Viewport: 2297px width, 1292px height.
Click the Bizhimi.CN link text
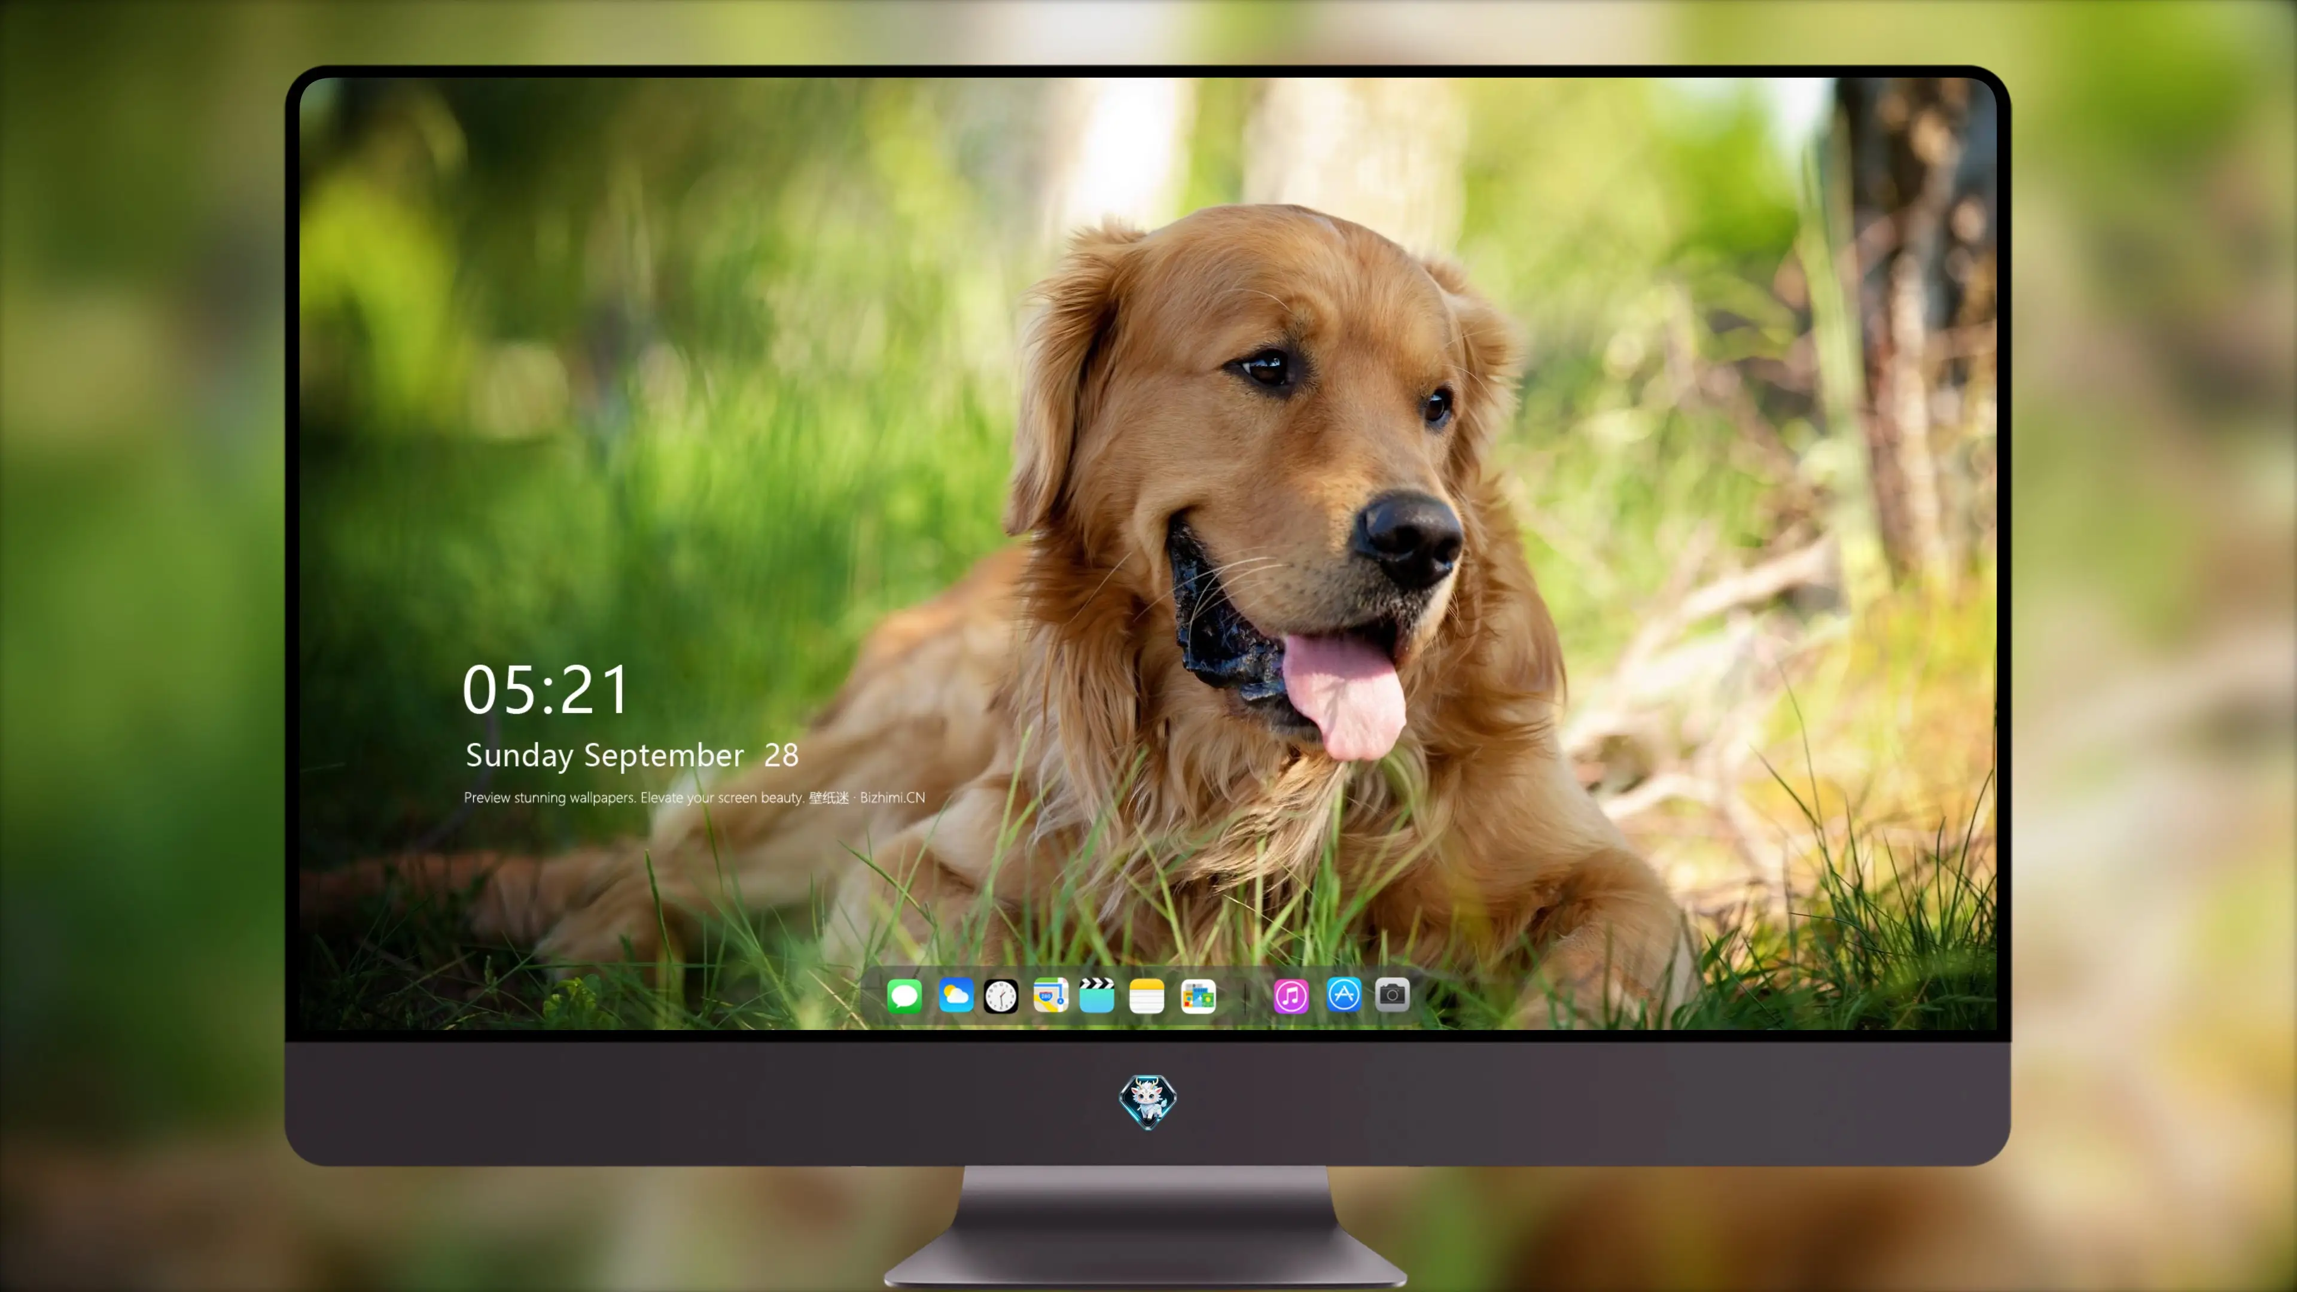(x=892, y=797)
